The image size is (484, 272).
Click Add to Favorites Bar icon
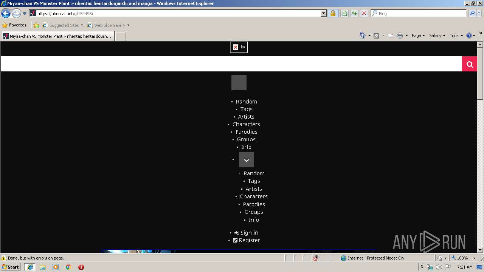(36, 25)
